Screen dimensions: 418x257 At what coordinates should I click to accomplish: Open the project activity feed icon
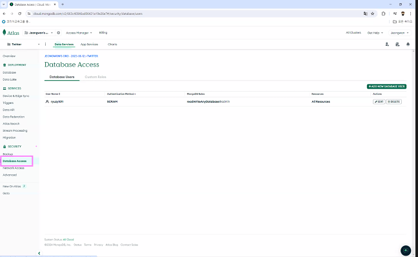pos(397,45)
